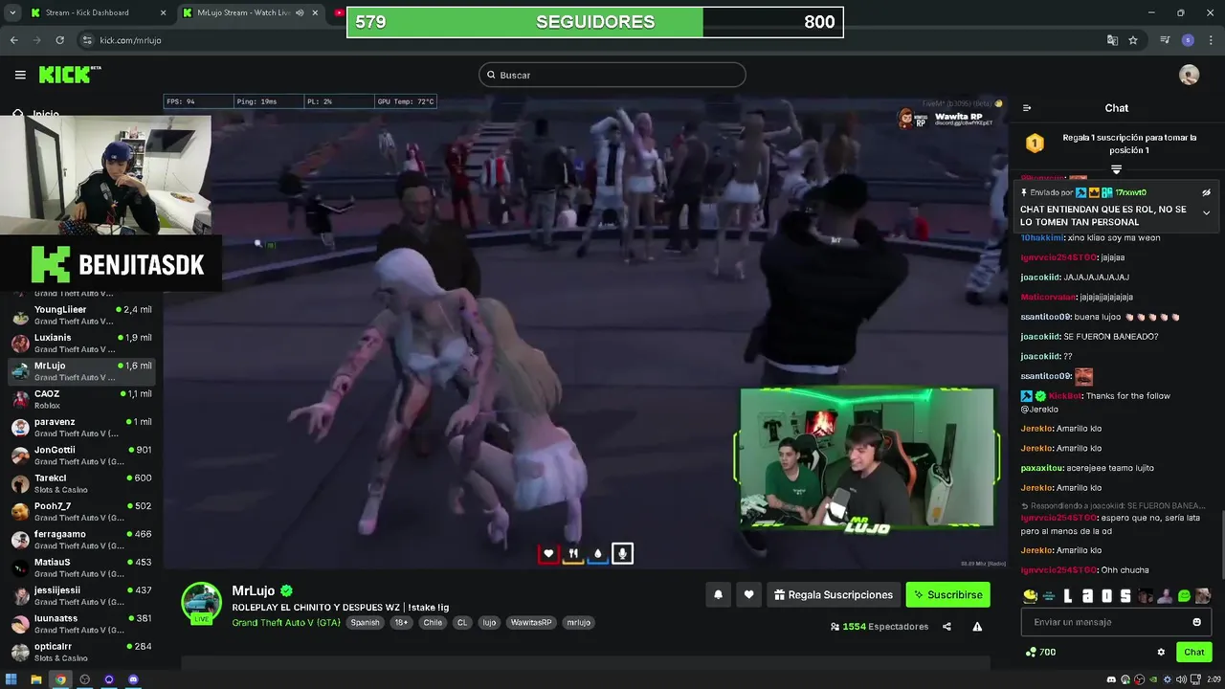Bookmark this page with the star
The height and width of the screenshot is (689, 1225).
coord(1133,40)
